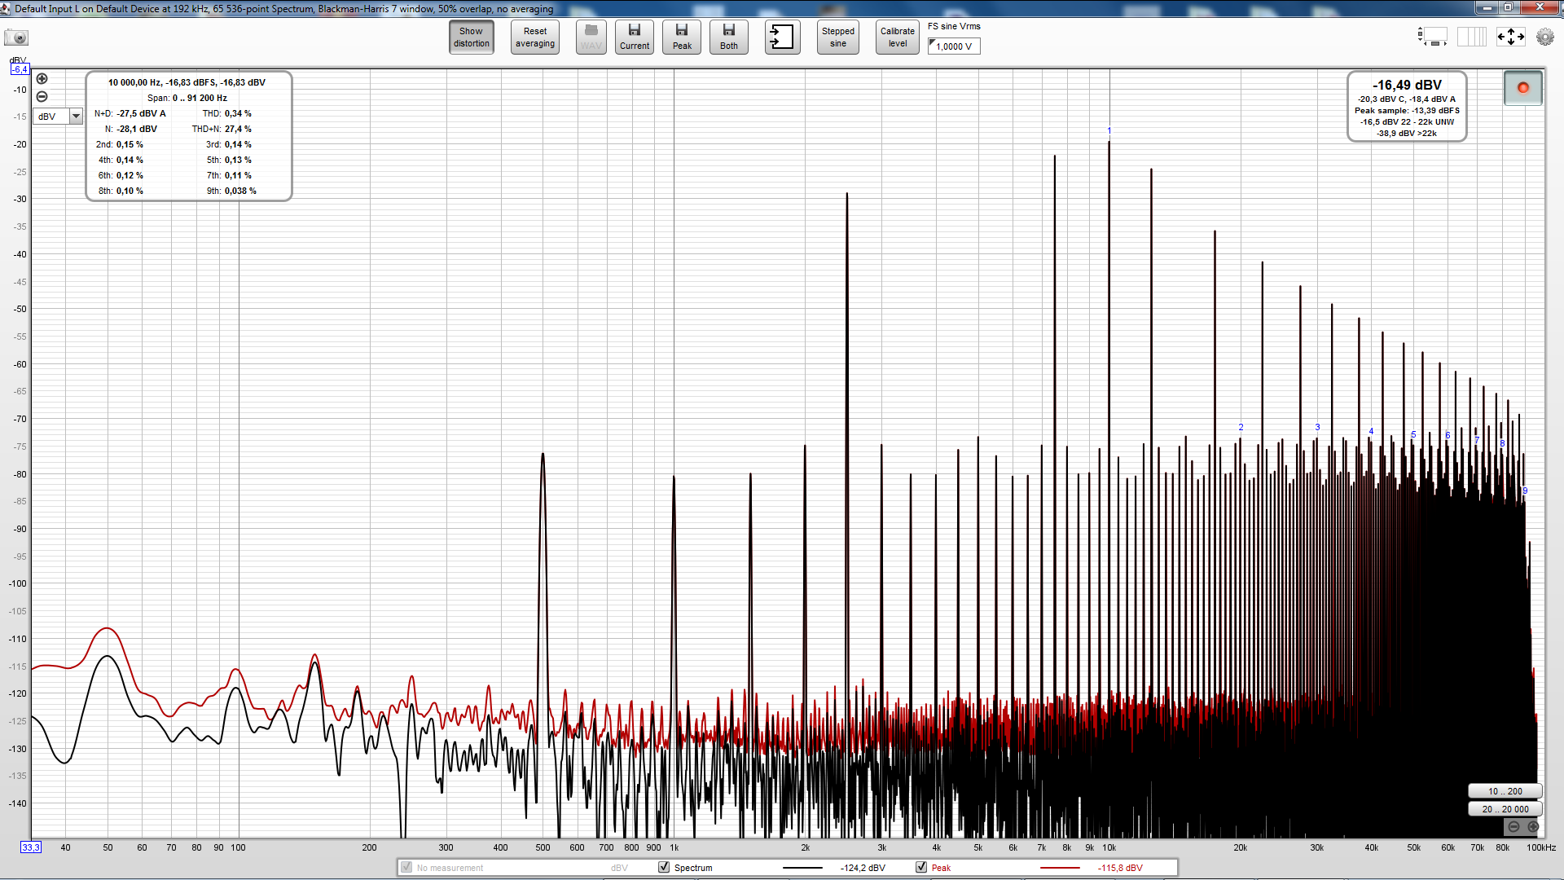Click the dBV dropdown arrow
1564x880 pixels.
[76, 117]
